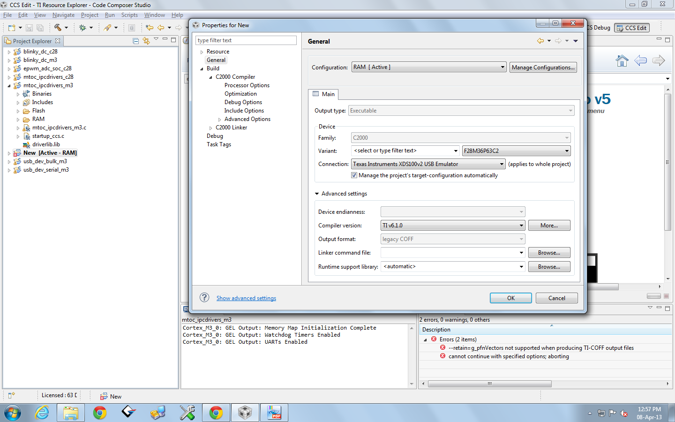Click the Collapse All icon in Project Explorer

(136, 41)
